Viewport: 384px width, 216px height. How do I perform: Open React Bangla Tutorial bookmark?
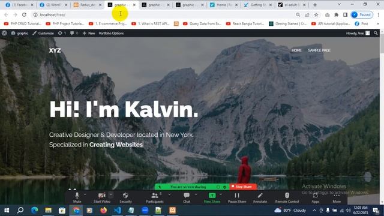pyautogui.click(x=245, y=24)
